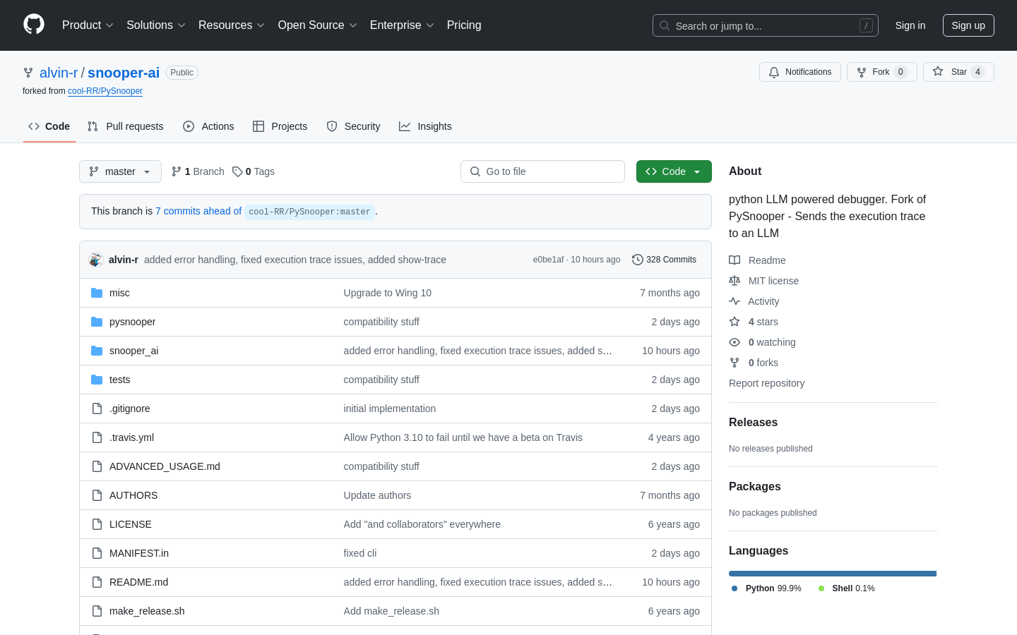This screenshot has height=635, width=1017.
Task: Open the Solutions dropdown menu
Action: [x=156, y=25]
